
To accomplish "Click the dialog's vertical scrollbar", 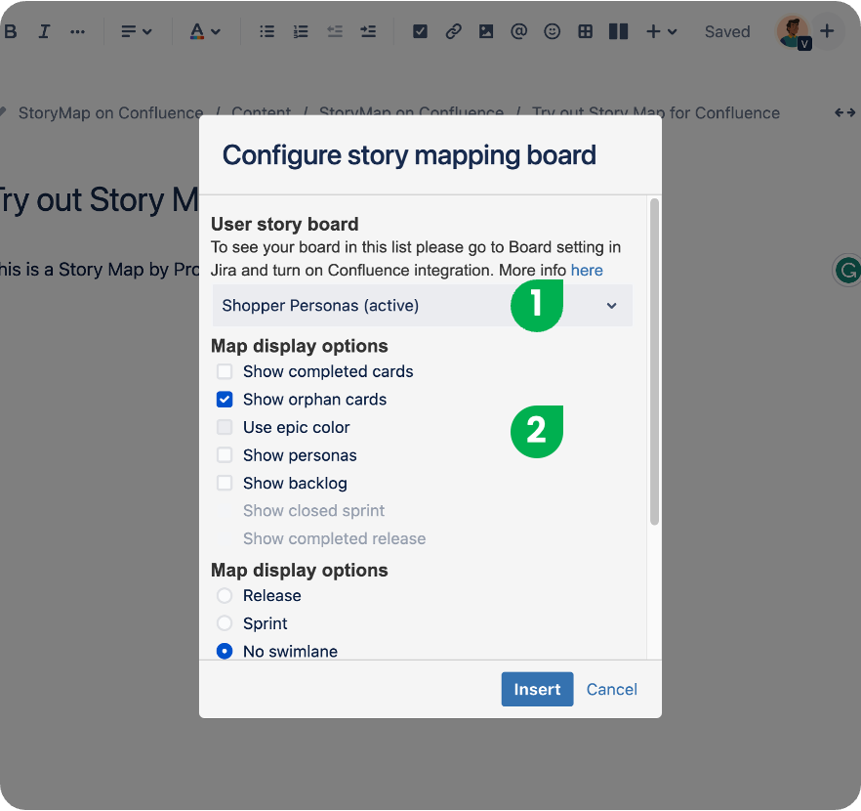I will click(x=654, y=362).
